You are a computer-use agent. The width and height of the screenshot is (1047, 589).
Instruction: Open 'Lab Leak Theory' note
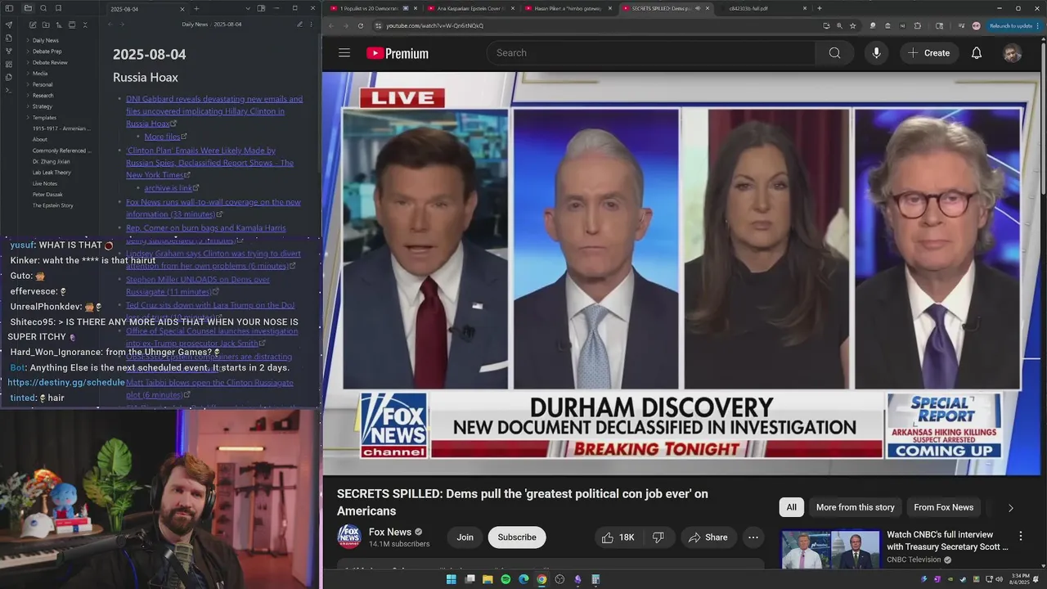pos(52,173)
